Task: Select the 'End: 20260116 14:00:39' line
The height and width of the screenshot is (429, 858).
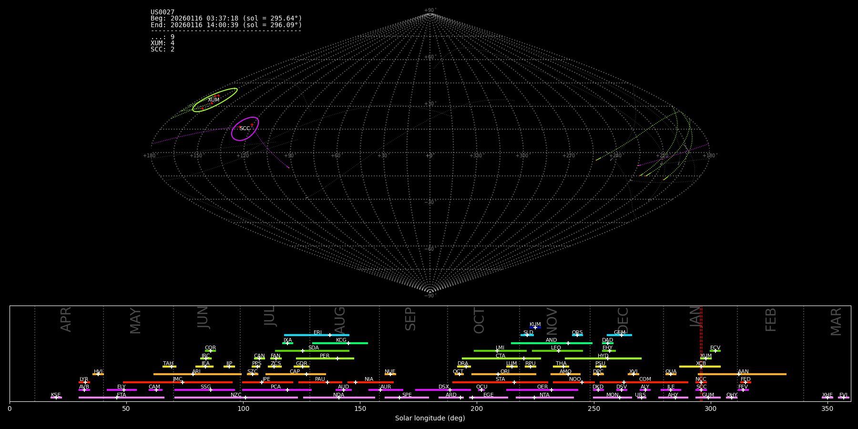Action: tap(226, 25)
